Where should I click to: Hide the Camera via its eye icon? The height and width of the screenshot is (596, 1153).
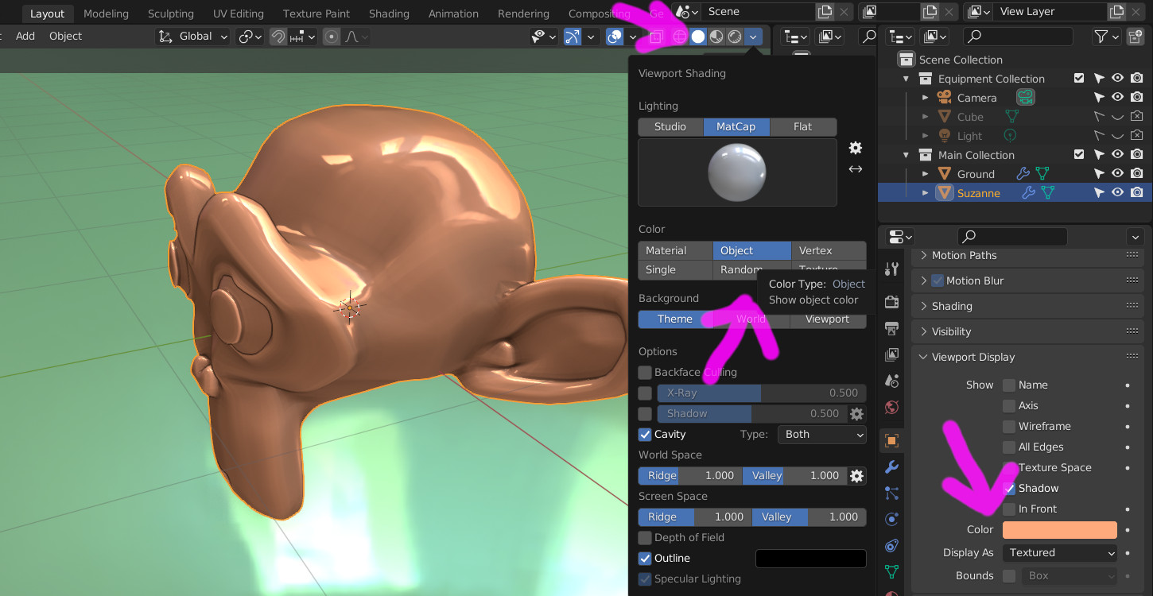1117,98
